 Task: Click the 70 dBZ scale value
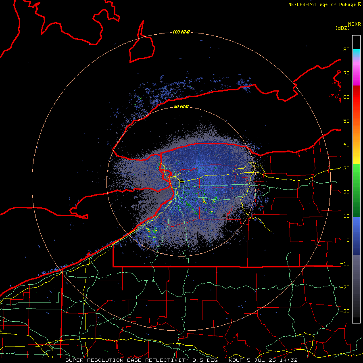pos(346,73)
